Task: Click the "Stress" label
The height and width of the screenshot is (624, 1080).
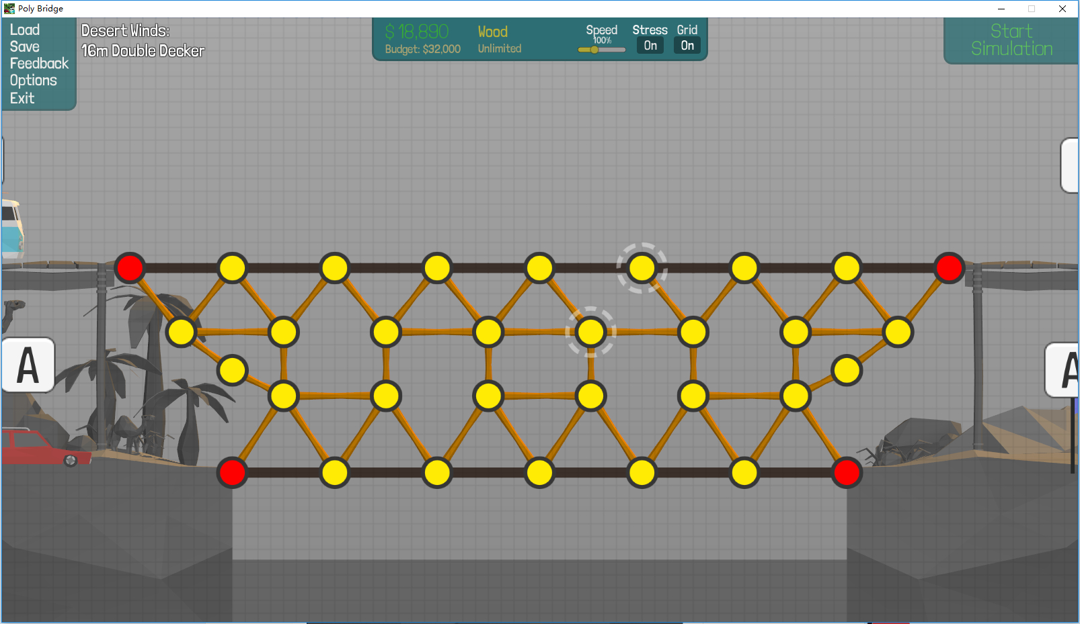Action: point(650,30)
